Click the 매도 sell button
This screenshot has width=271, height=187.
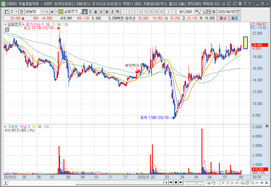click(x=235, y=18)
